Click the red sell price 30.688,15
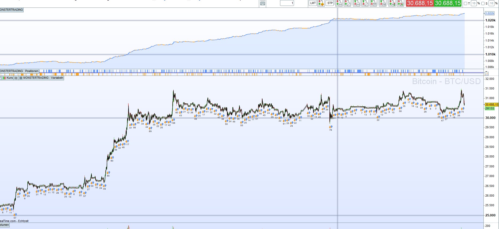This screenshot has height=229, width=499. [420, 3]
